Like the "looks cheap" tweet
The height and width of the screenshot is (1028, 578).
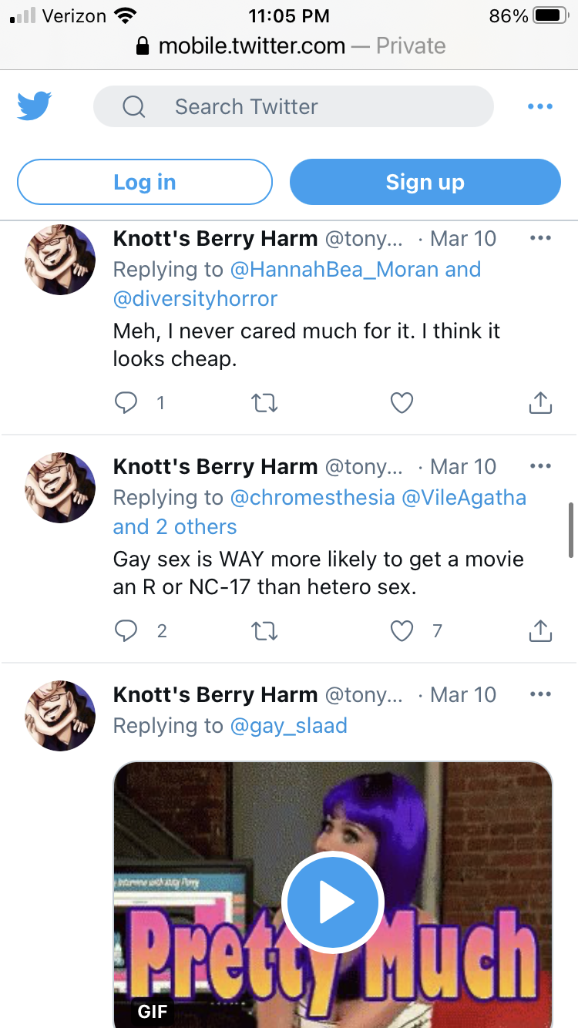point(402,402)
